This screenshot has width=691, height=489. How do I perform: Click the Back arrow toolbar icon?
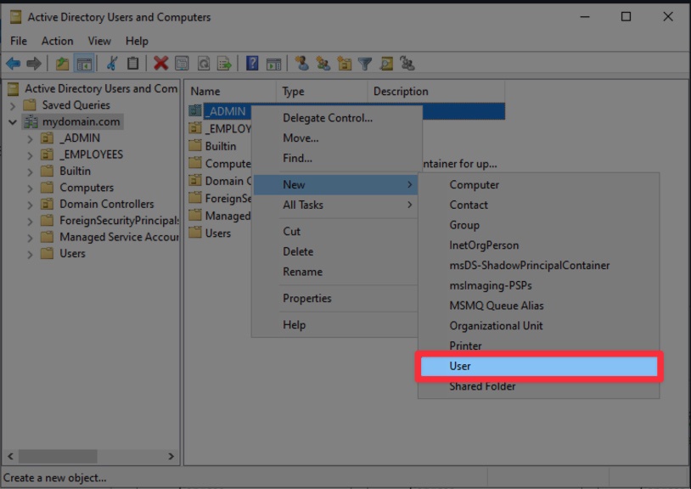(14, 64)
